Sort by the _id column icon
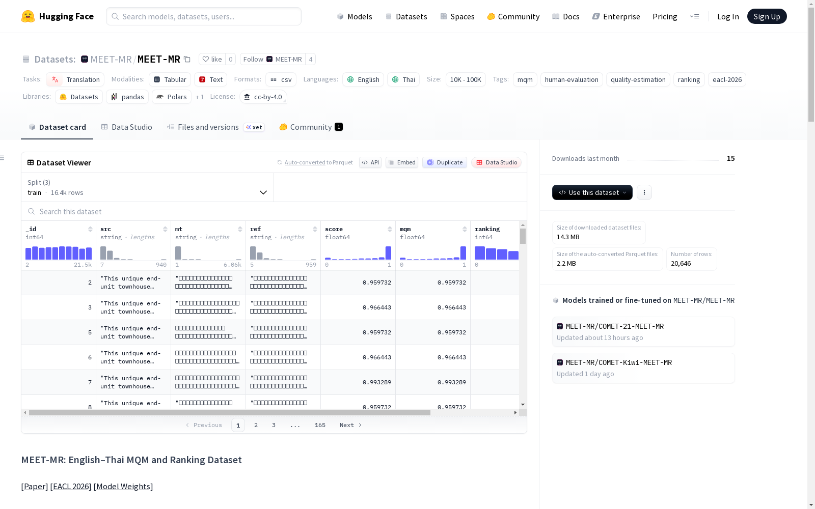815x509 pixels. [90, 229]
